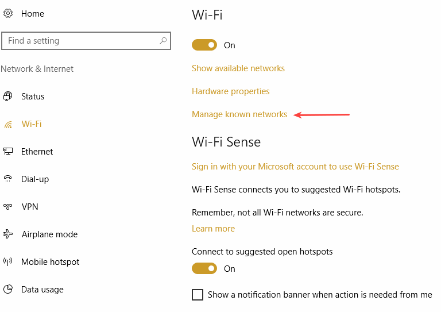Click the Learn more link
The height and width of the screenshot is (312, 441).
[213, 229]
